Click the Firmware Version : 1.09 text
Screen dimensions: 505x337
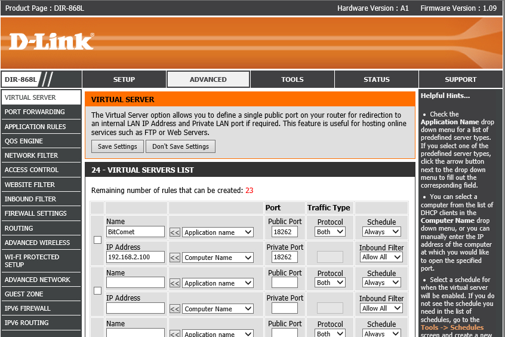coord(458,8)
